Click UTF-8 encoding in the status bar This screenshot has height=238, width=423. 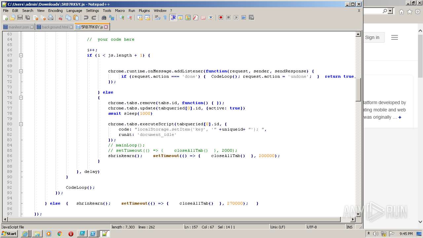(312, 227)
